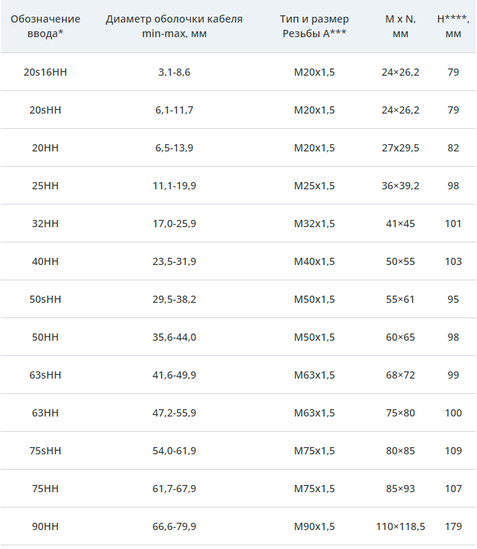The height and width of the screenshot is (549, 477).
Task: Click the Диаметр оболочки кабеля header
Action: pyautogui.click(x=174, y=26)
